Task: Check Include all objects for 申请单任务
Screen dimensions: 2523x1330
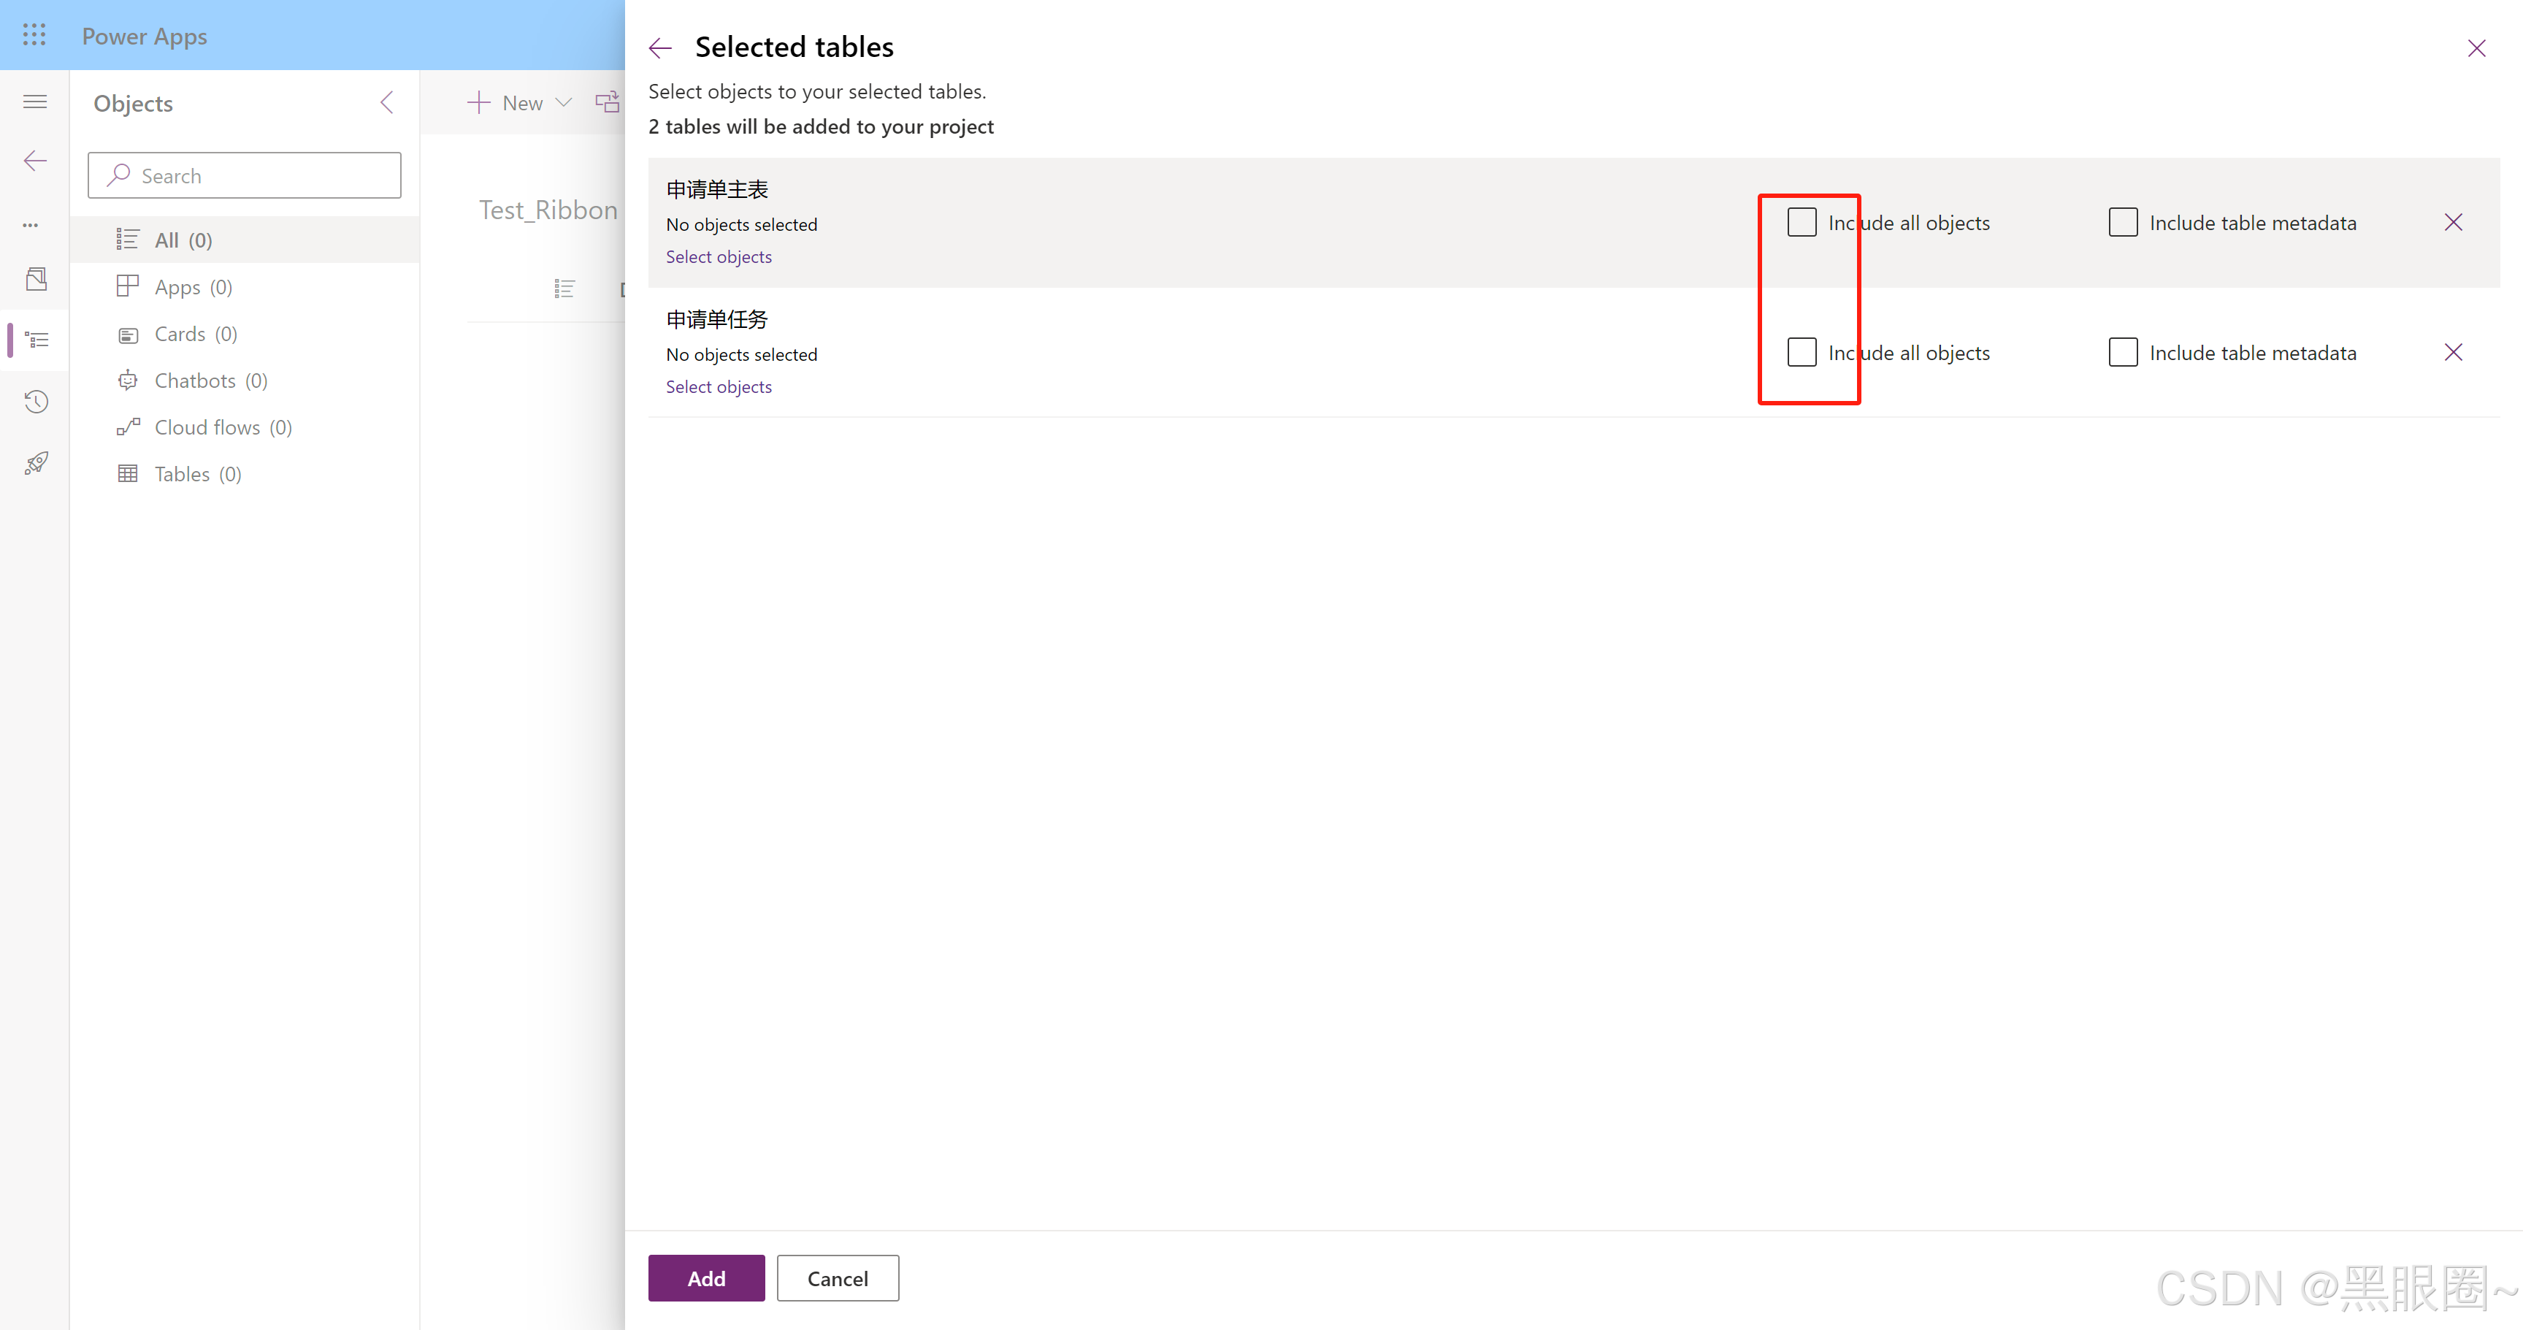Action: (1802, 353)
